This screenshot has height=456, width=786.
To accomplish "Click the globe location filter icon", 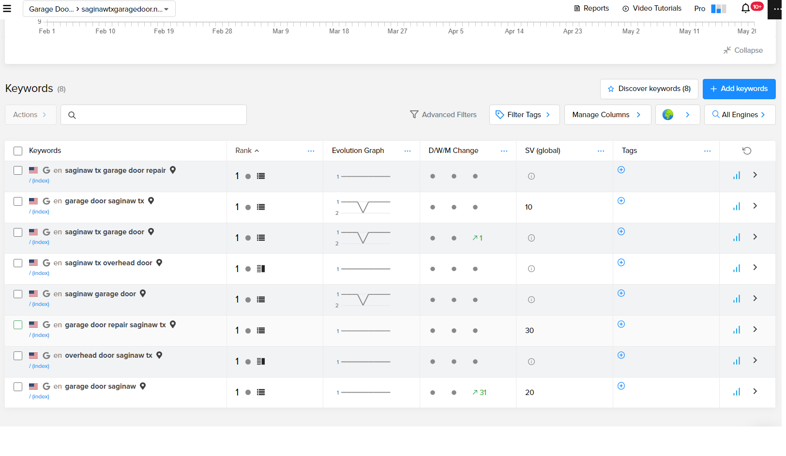I will coord(668,115).
